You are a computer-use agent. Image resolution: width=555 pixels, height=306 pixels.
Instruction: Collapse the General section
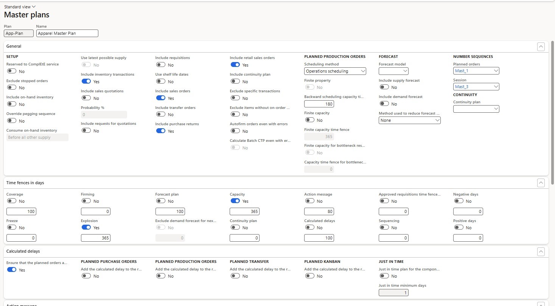[x=541, y=47]
